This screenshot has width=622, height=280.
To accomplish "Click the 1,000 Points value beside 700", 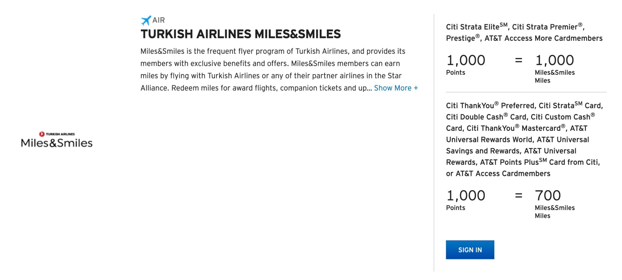I will click(x=466, y=195).
